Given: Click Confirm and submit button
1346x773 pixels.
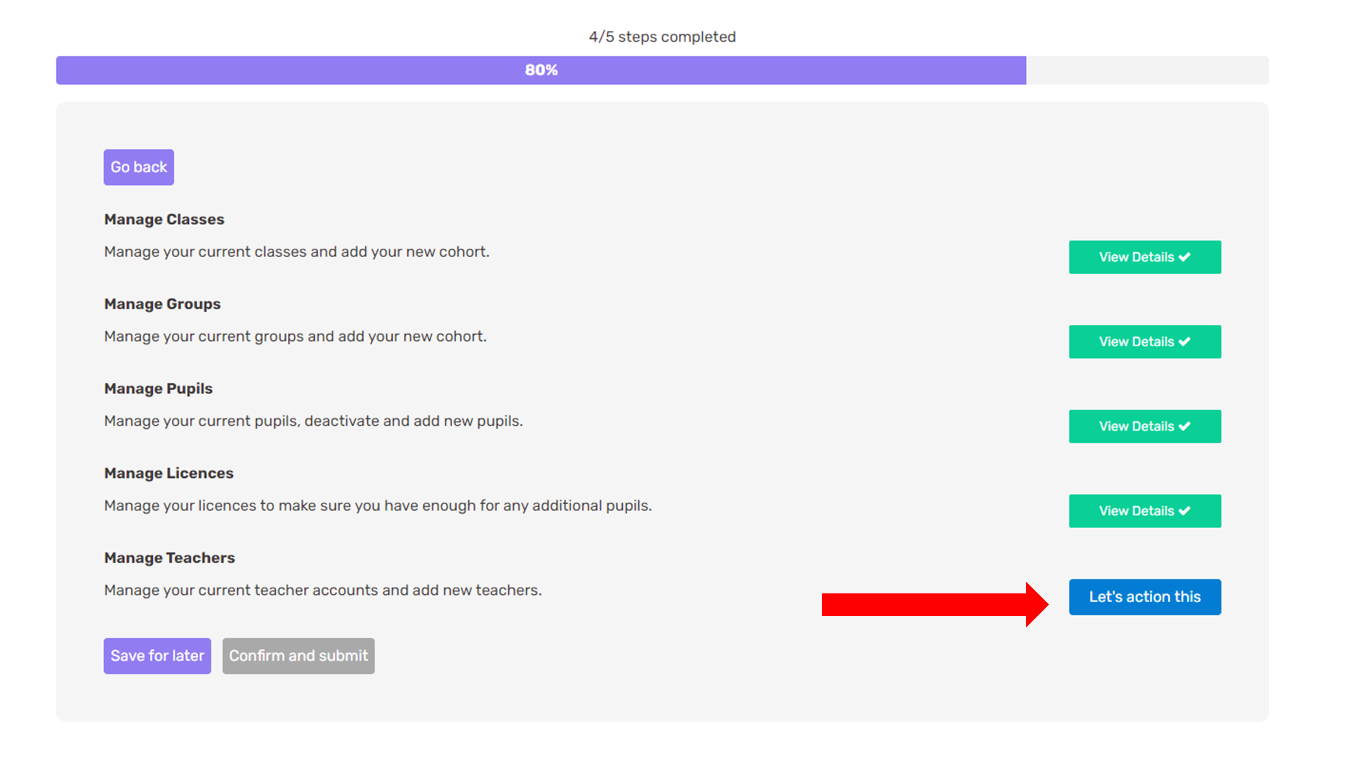Looking at the screenshot, I should [298, 656].
